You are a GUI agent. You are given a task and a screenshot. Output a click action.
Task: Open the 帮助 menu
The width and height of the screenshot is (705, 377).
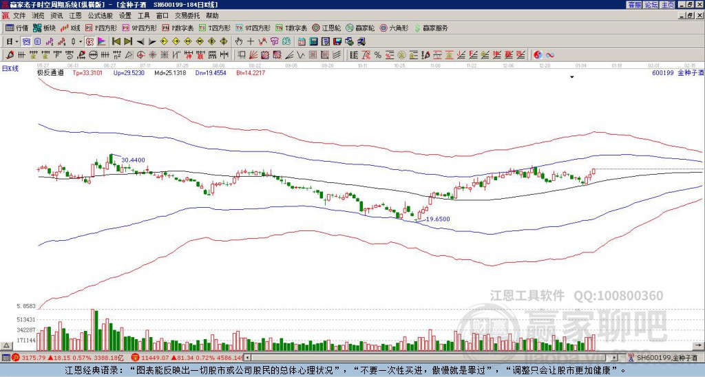coord(212,16)
